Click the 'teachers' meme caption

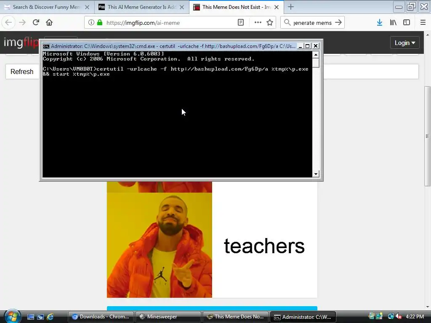click(264, 246)
